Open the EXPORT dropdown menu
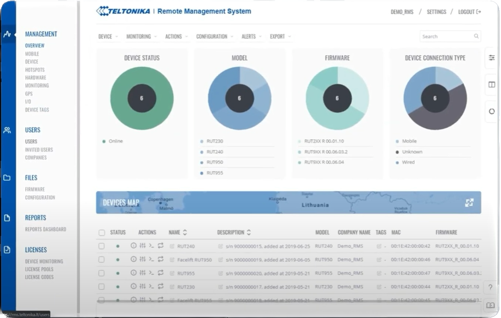Screen dimensions: 501x318 point(280,37)
